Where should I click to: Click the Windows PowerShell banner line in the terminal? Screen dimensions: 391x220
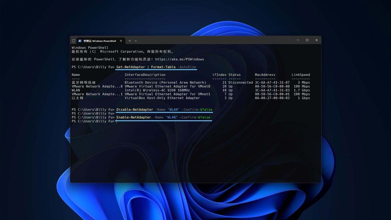point(90,48)
